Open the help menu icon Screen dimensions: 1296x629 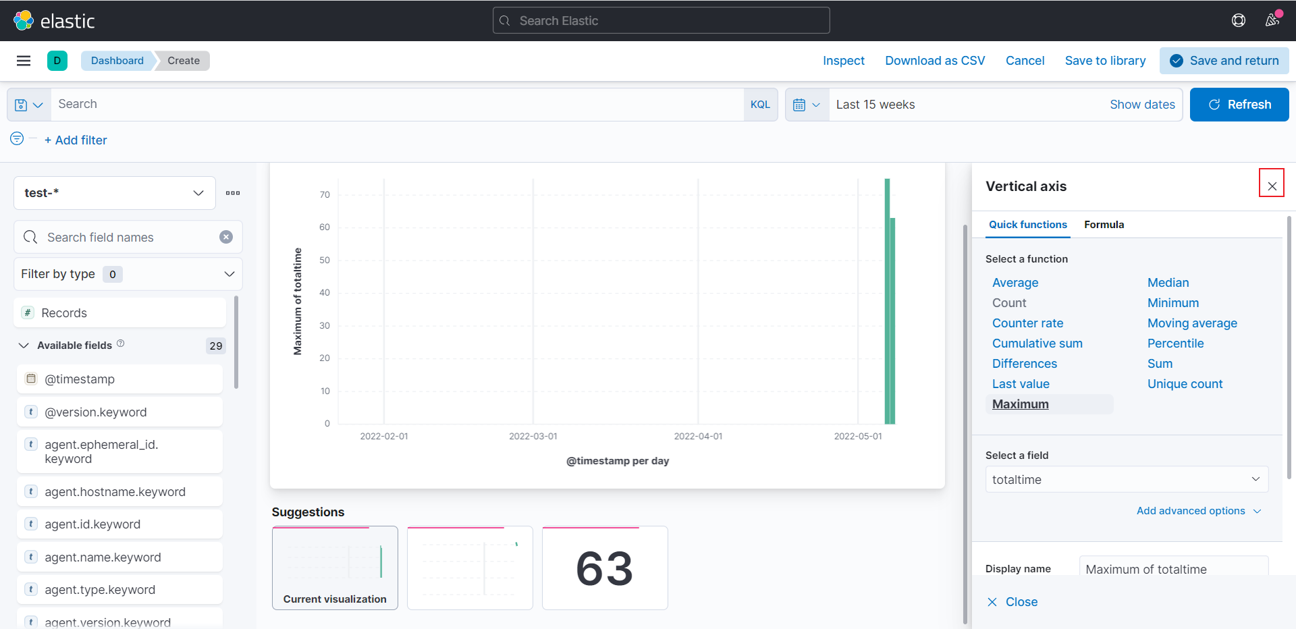pos(1239,20)
